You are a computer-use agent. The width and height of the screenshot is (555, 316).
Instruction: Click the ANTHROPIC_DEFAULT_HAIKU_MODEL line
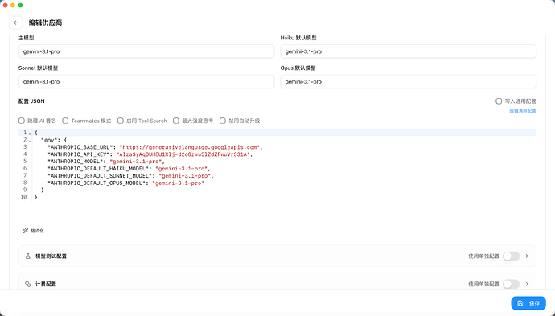tap(129, 169)
